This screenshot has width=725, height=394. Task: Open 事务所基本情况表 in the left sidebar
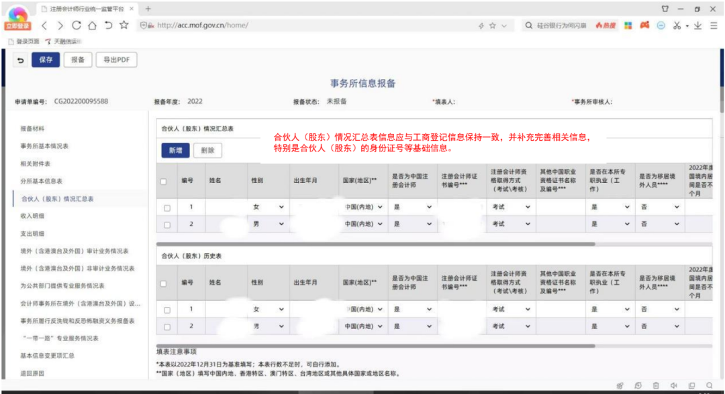coord(44,145)
